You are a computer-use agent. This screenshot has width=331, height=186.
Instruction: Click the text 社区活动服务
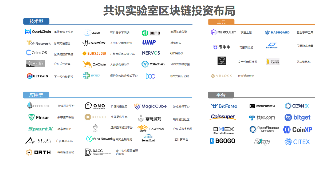(x=246, y=76)
